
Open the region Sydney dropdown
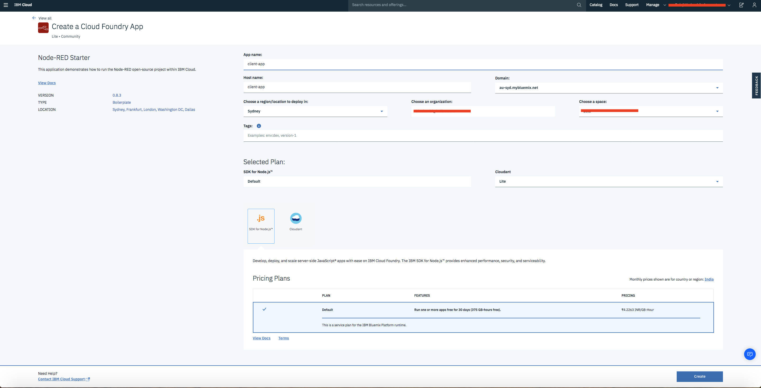(315, 111)
